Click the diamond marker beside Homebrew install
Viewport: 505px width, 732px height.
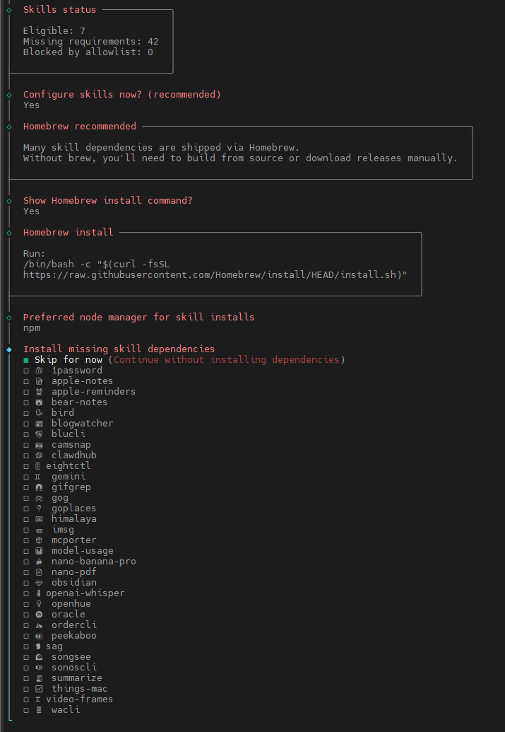pyautogui.click(x=8, y=233)
